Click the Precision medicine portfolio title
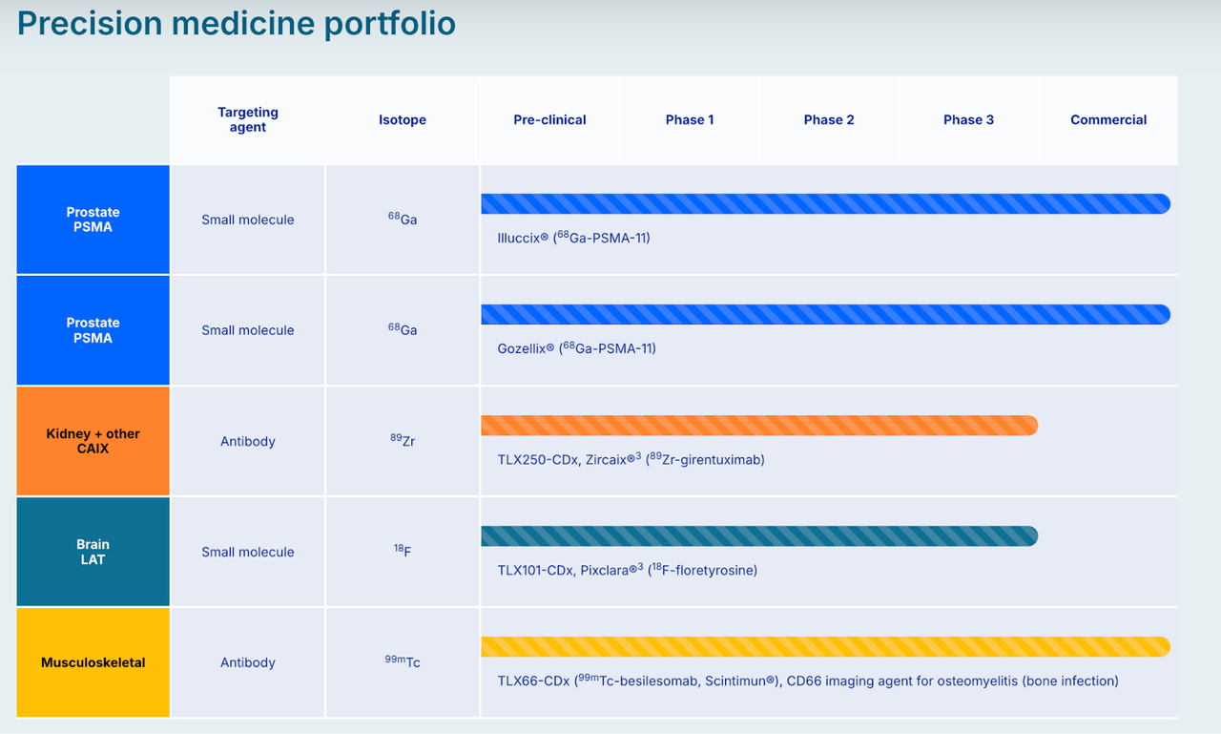Screen dimensions: 1221x734 pos(236,23)
